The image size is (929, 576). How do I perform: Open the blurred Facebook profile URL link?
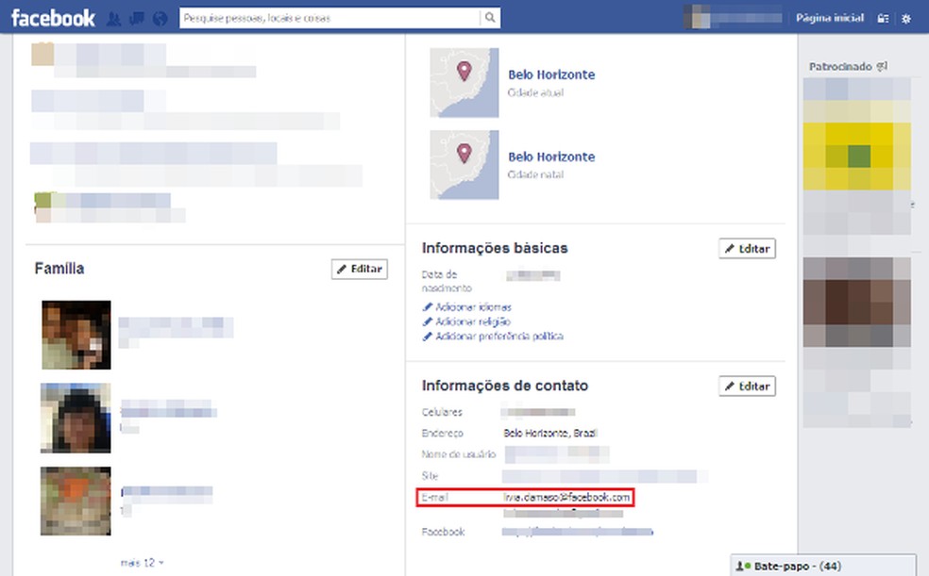(577, 532)
